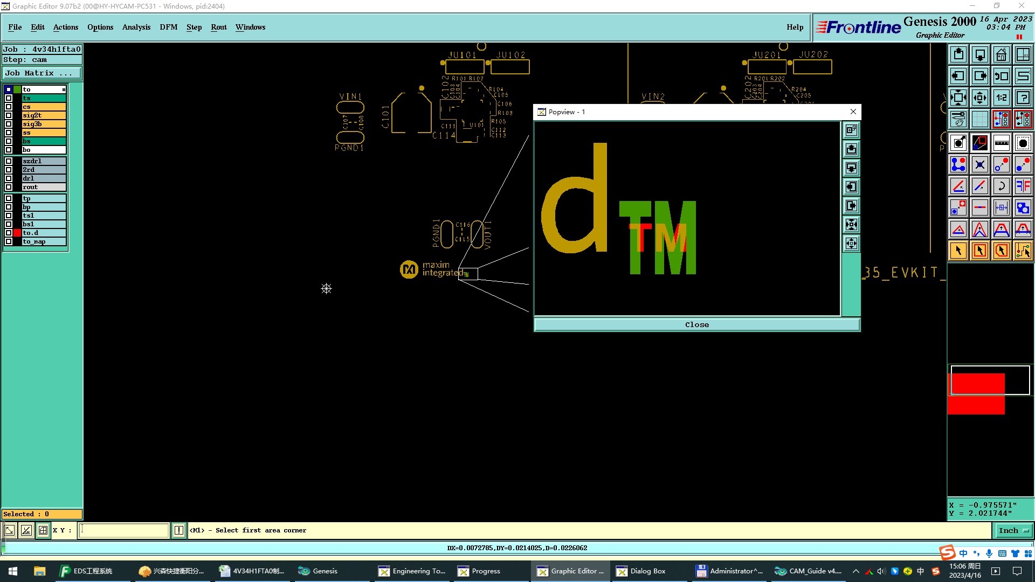Click the Home view icon in right toolbar
Screen dimensions: 1035x582
[x=1001, y=54]
